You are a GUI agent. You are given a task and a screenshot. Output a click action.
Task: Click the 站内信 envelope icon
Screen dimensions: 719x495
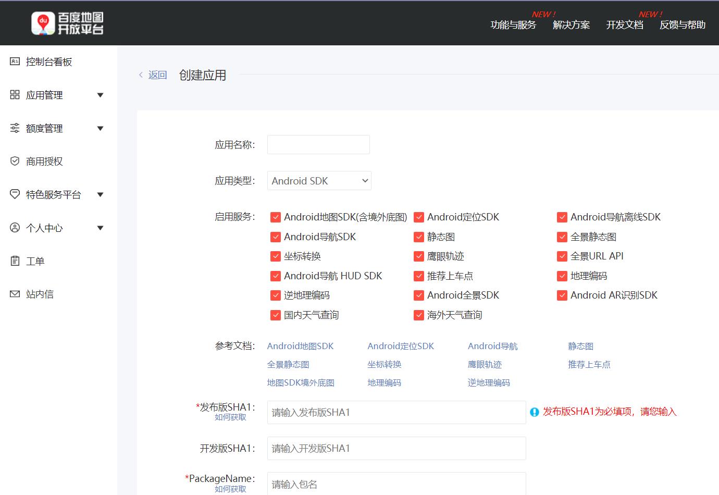click(x=15, y=294)
